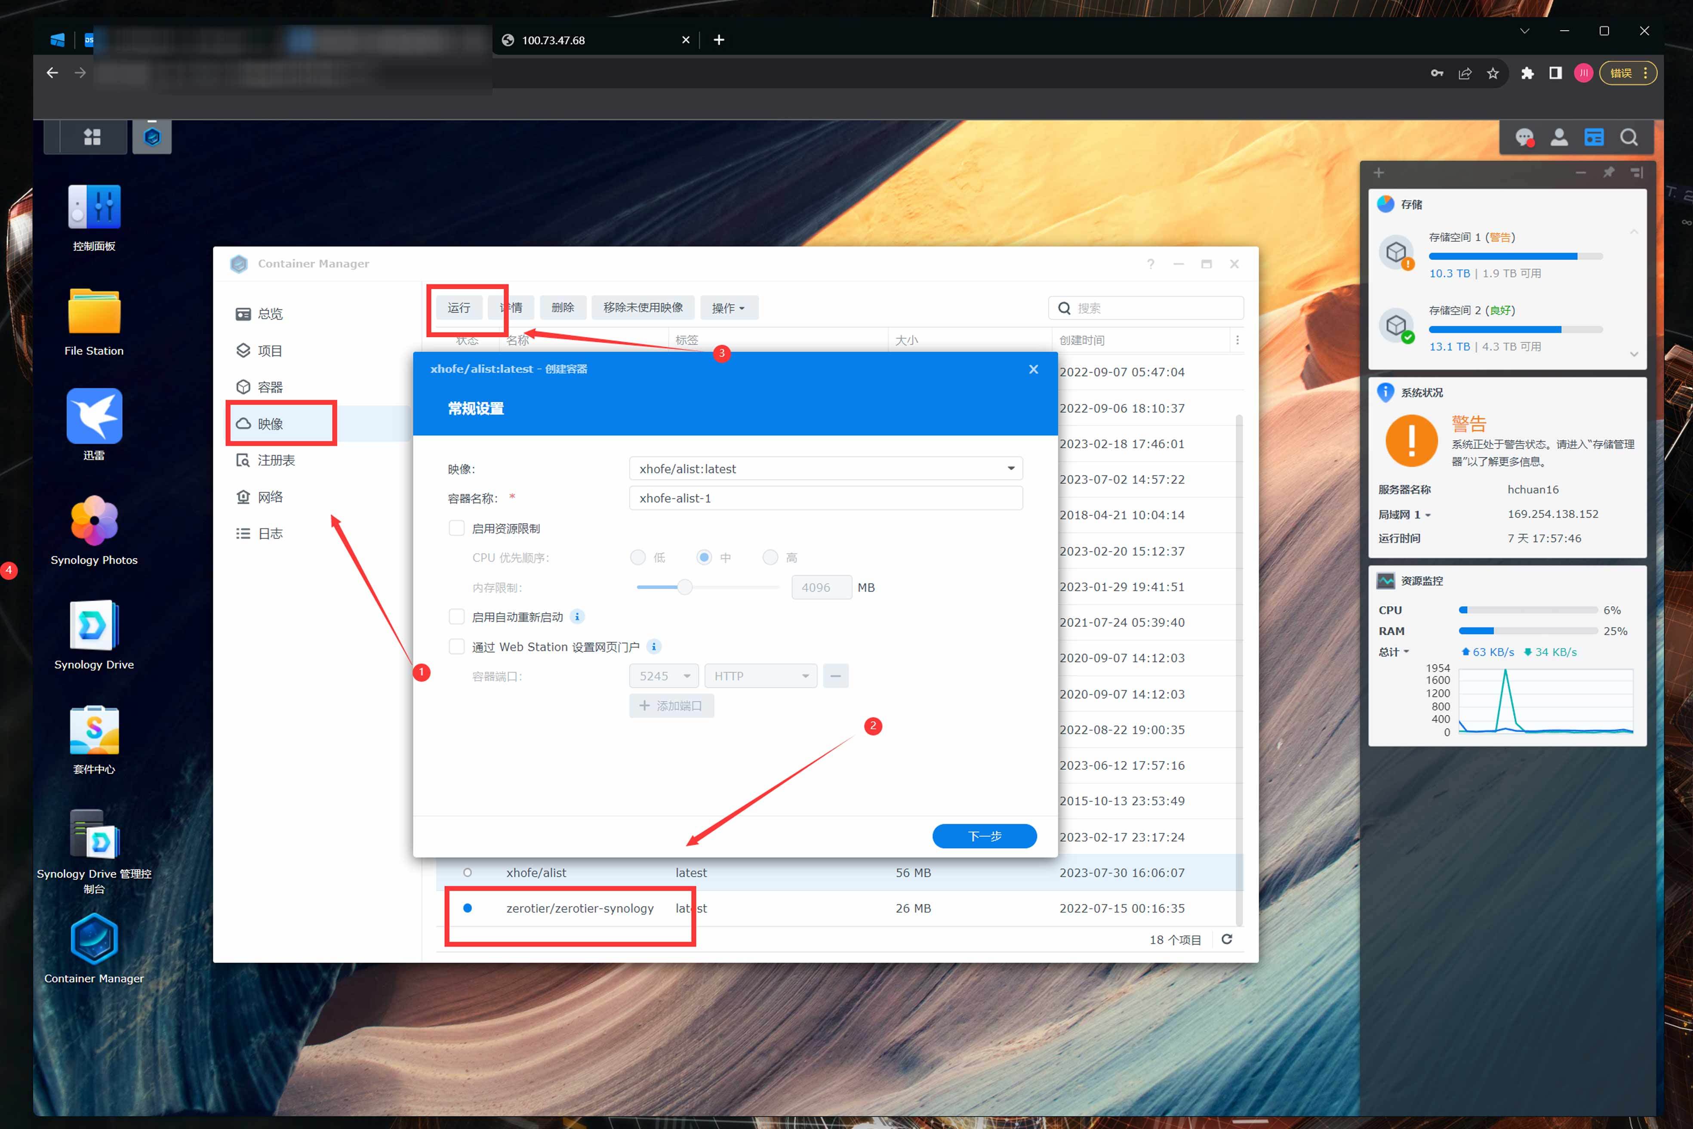Open the DSM widgets panel icon
The width and height of the screenshot is (1693, 1129).
[x=1594, y=137]
